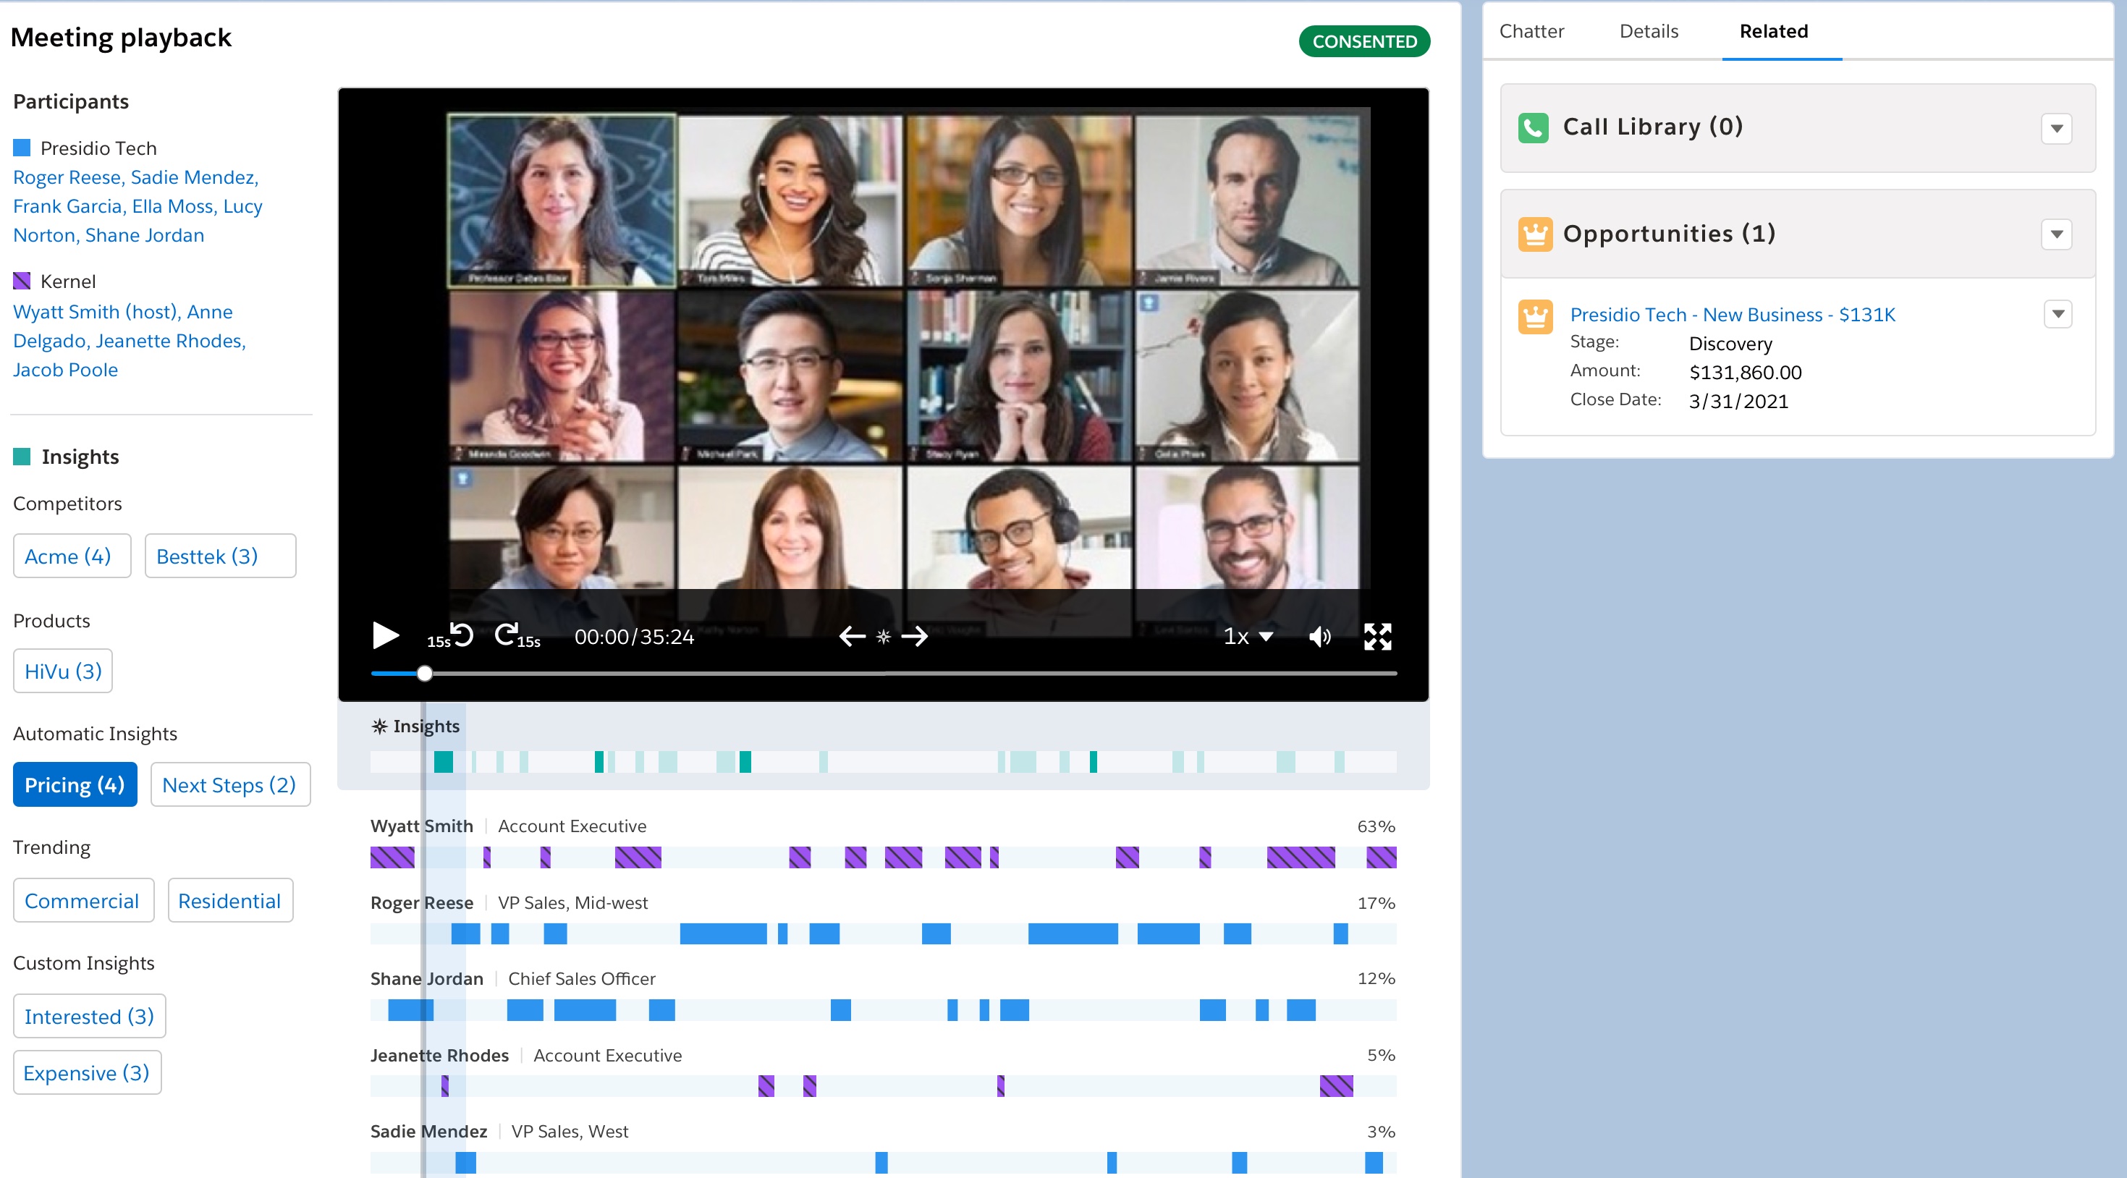The height and width of the screenshot is (1178, 2127).
Task: Switch to the Chatter tab
Action: pos(1531,31)
